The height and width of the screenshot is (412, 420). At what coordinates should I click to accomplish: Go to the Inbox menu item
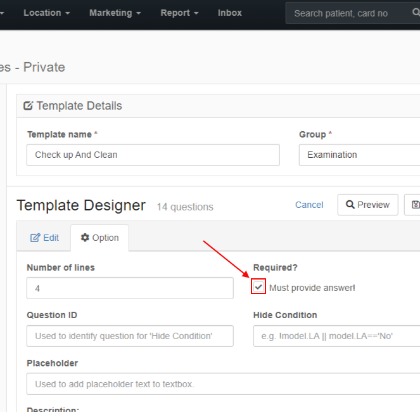coord(229,13)
